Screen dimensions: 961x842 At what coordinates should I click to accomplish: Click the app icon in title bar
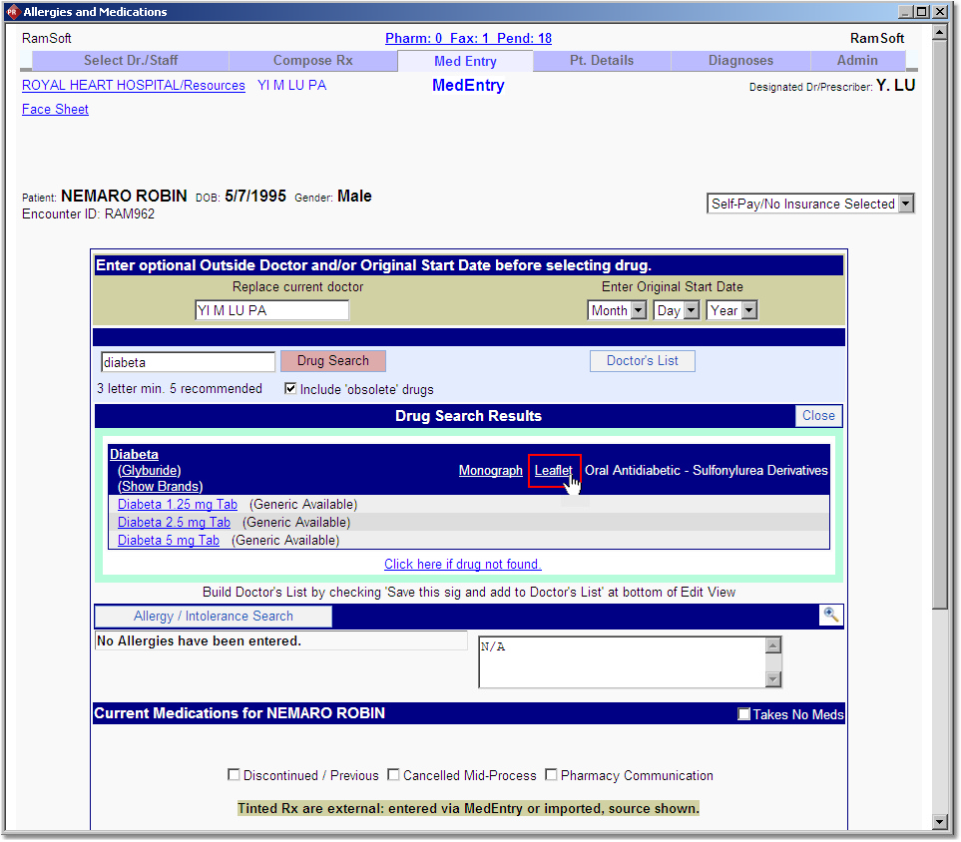coord(11,12)
